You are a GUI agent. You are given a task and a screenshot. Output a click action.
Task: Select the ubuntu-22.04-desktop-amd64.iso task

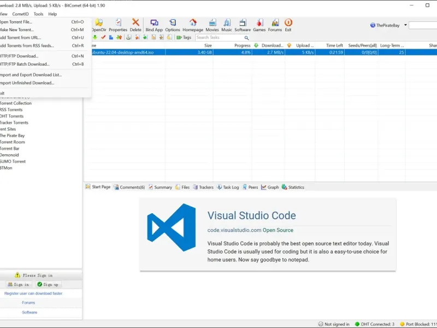coord(122,52)
